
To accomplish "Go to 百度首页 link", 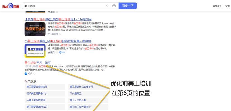I will 217,6.
